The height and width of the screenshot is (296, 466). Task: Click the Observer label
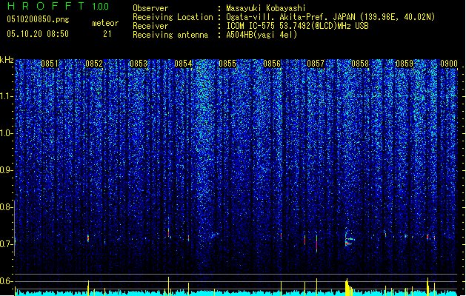(x=150, y=8)
